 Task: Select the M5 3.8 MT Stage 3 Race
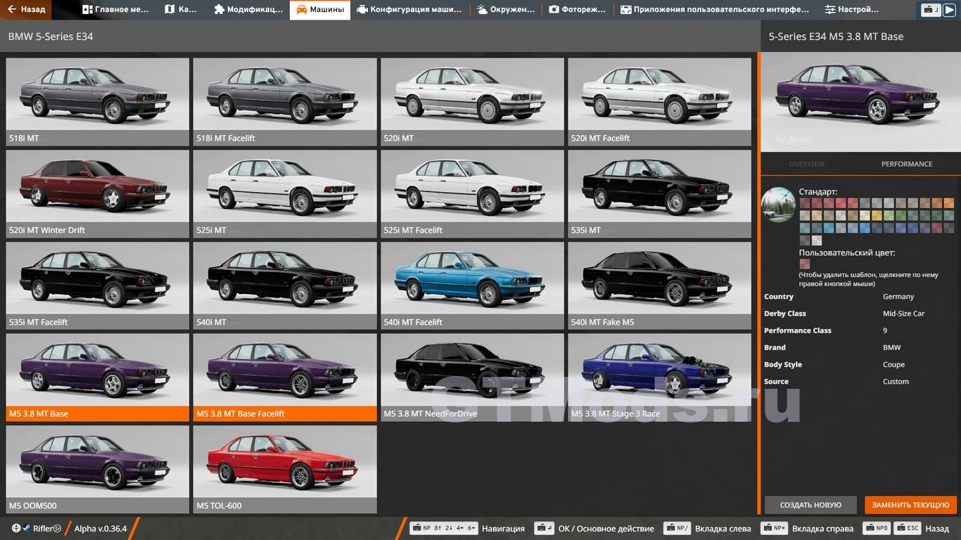tap(660, 378)
